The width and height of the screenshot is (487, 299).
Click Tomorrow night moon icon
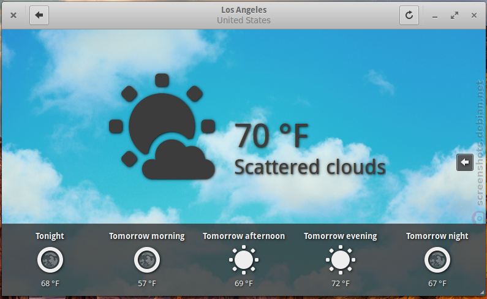(x=437, y=260)
